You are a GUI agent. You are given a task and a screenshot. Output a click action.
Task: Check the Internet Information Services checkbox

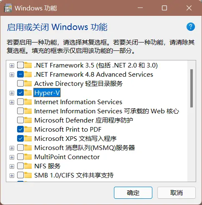click(x=20, y=102)
